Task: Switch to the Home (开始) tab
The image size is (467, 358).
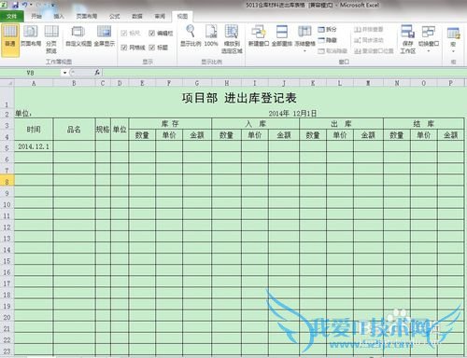Action: (x=36, y=16)
